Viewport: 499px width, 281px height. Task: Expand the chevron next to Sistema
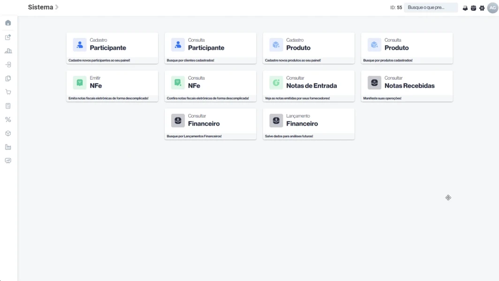(57, 7)
